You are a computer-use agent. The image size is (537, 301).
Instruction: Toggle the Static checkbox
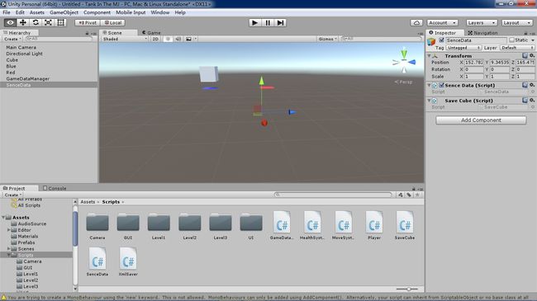tap(511, 40)
